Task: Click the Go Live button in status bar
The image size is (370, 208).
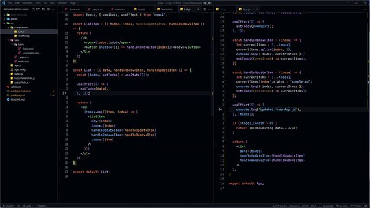Action: pos(342,206)
